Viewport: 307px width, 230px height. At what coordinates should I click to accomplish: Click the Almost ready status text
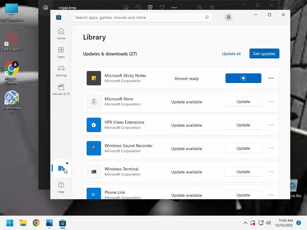[x=186, y=78]
